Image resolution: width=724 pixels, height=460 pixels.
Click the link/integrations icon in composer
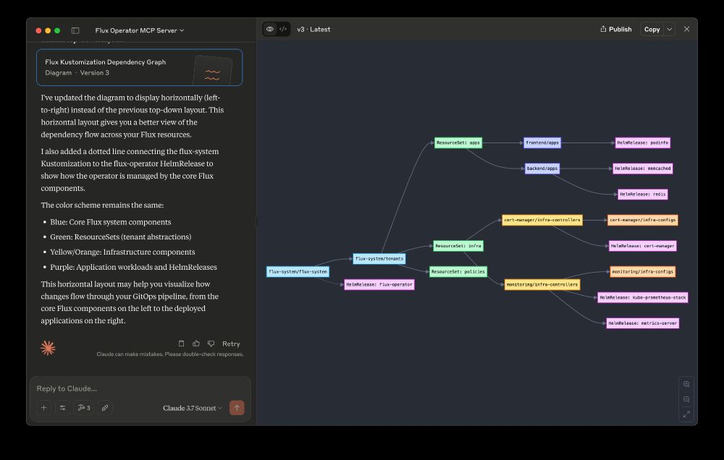(x=105, y=407)
